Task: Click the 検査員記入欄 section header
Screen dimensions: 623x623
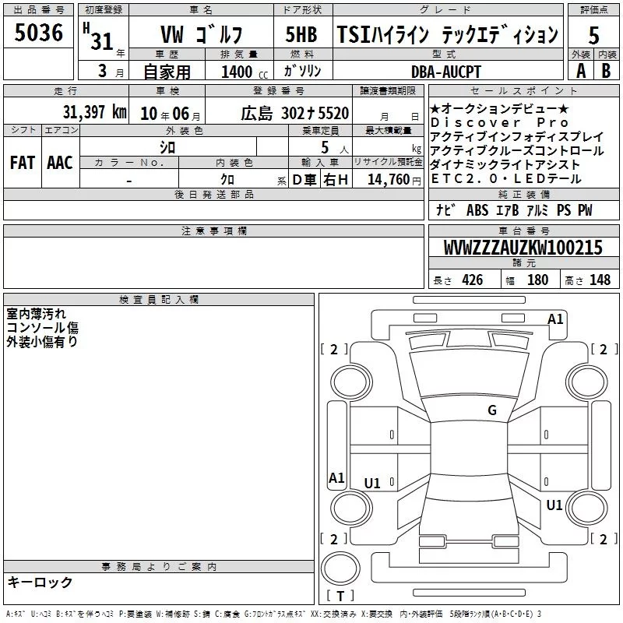Action: tap(159, 300)
